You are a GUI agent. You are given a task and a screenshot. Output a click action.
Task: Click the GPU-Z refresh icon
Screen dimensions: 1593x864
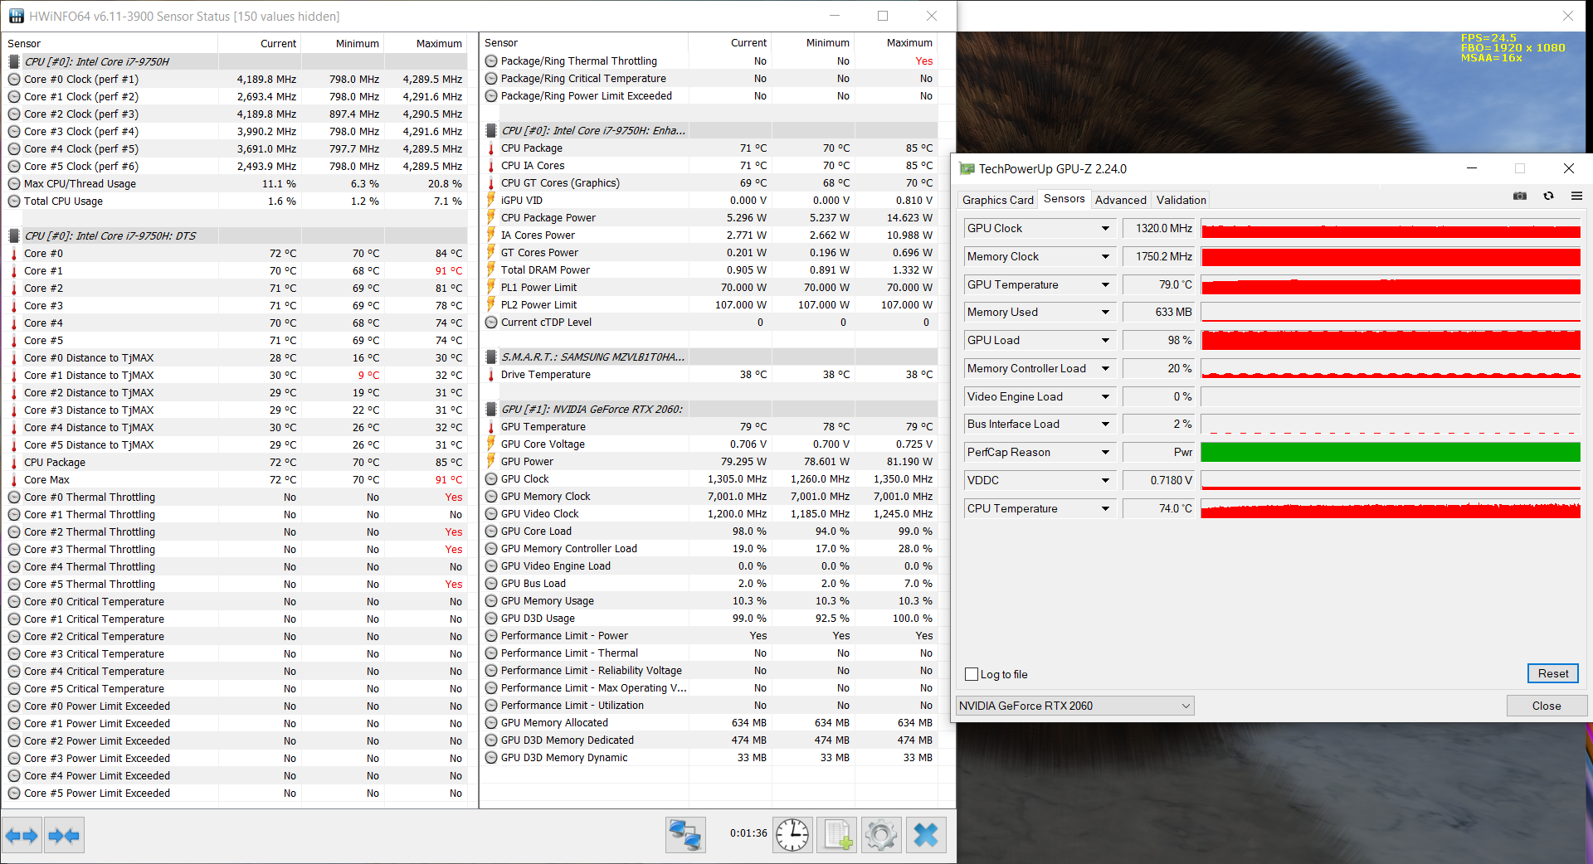1548,197
